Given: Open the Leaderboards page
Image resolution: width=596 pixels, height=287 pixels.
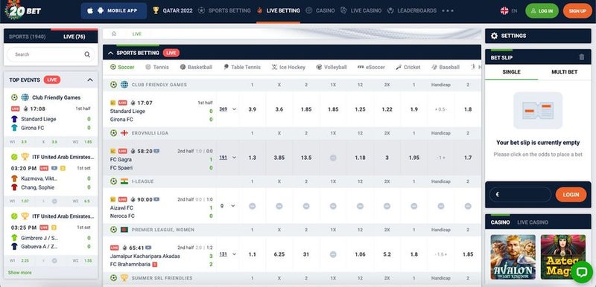Looking at the screenshot, I should coord(412,10).
